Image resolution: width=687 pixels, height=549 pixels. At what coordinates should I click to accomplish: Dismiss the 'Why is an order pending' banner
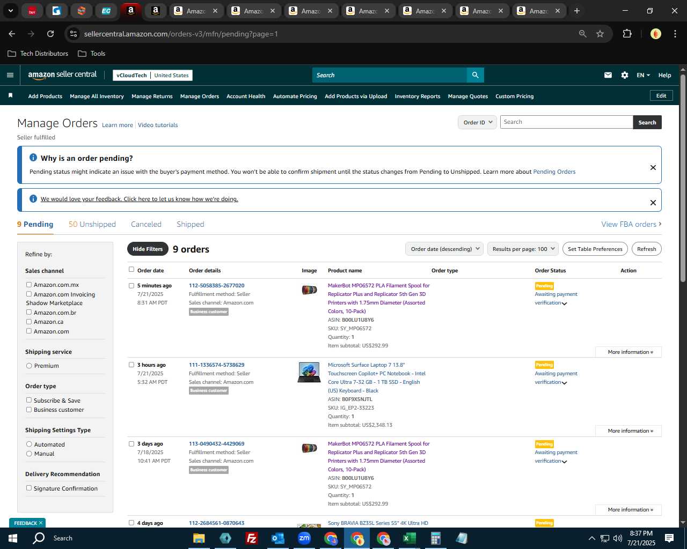[653, 167]
